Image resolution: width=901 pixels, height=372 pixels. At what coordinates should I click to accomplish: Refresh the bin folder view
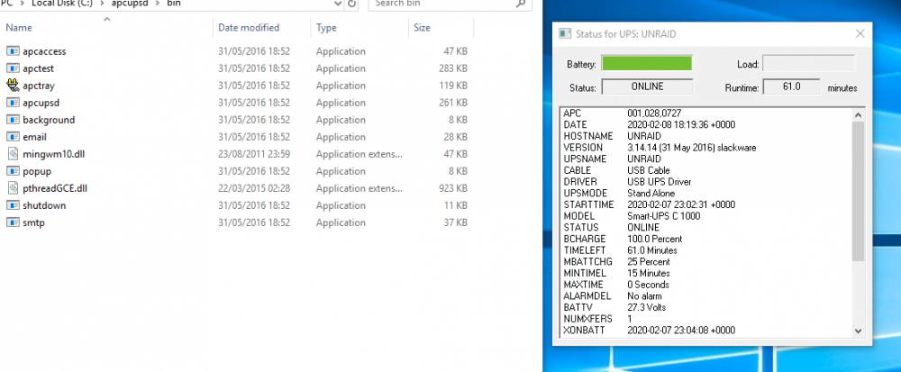pyautogui.click(x=351, y=4)
